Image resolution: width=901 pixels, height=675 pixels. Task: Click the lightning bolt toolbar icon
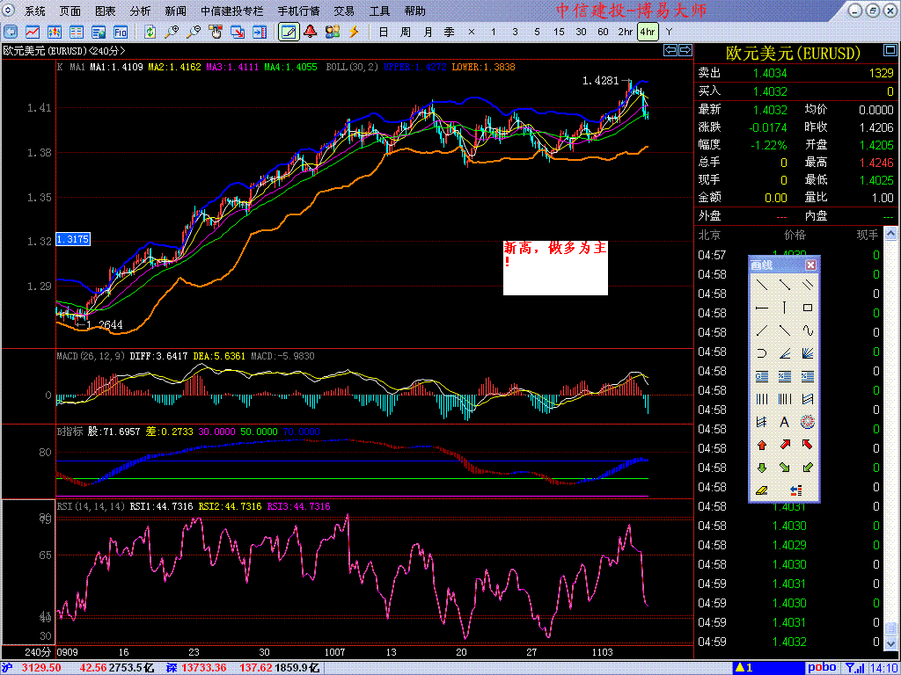coord(354,32)
